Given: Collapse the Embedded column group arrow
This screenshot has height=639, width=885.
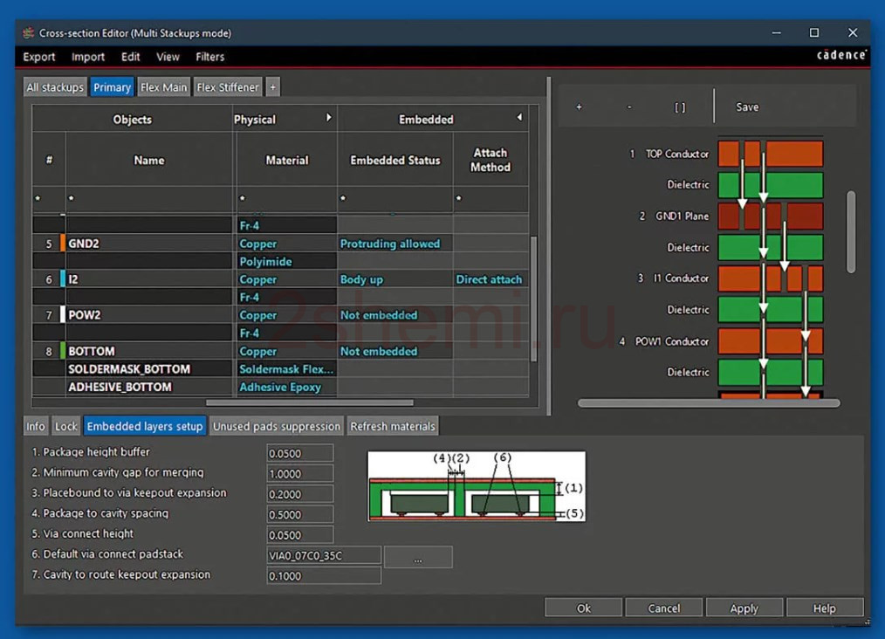Looking at the screenshot, I should (519, 118).
